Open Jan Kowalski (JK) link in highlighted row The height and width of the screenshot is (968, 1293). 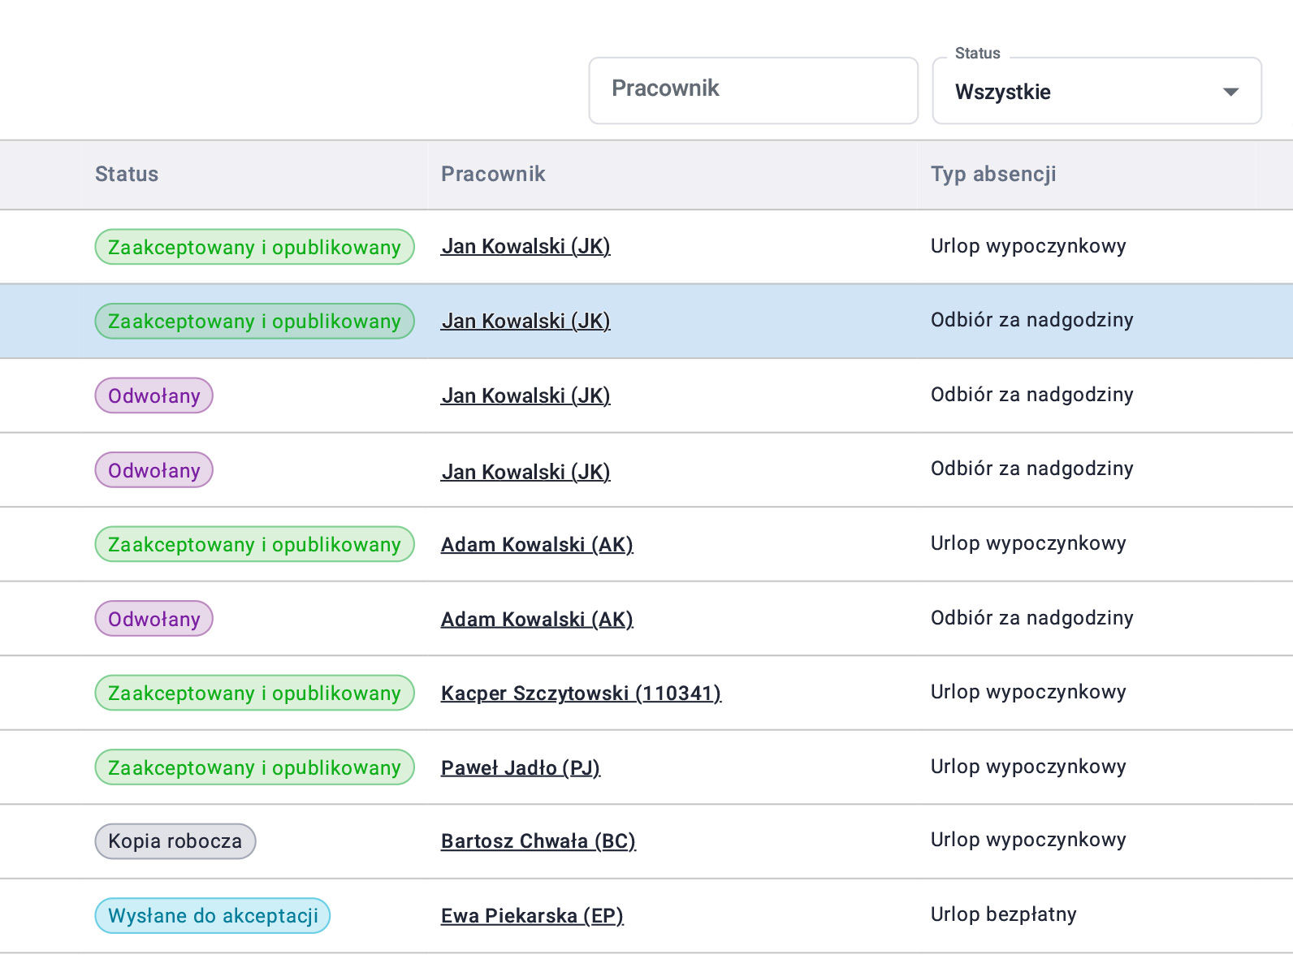coord(525,321)
